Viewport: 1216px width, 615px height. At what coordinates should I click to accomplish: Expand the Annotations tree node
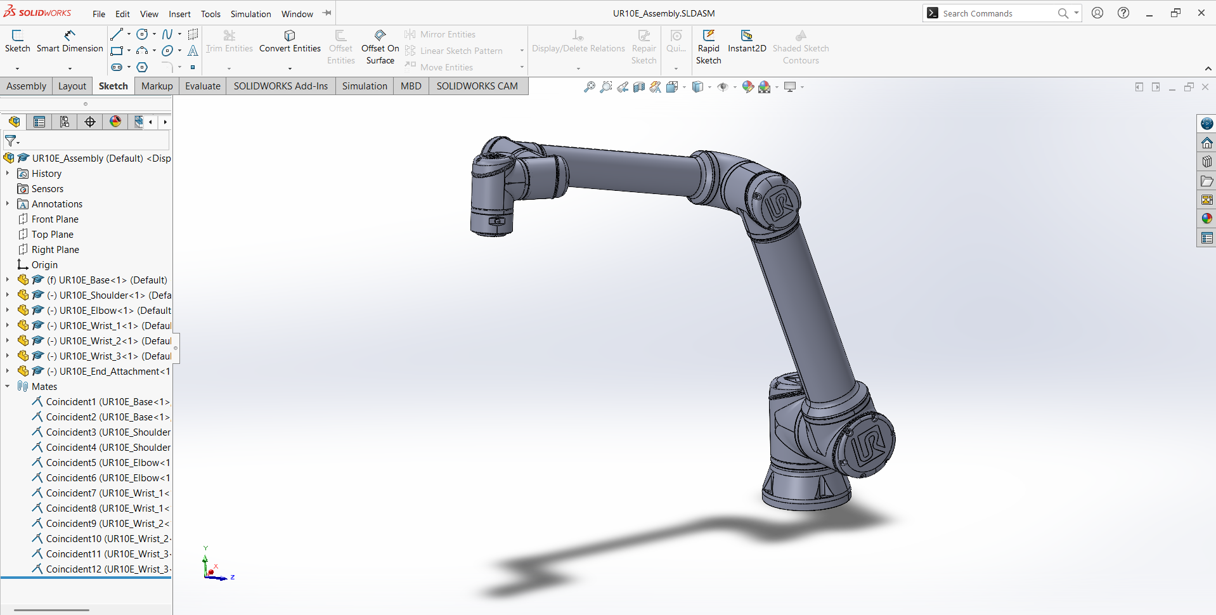coord(8,204)
